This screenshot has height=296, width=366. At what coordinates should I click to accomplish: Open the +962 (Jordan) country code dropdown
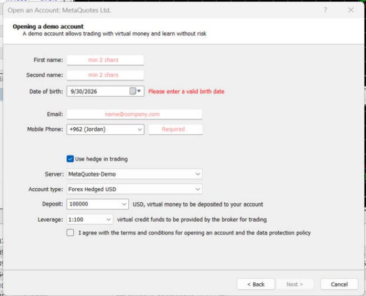tap(106, 129)
